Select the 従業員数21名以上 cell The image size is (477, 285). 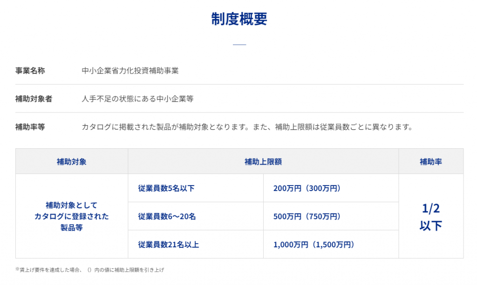[x=196, y=245]
